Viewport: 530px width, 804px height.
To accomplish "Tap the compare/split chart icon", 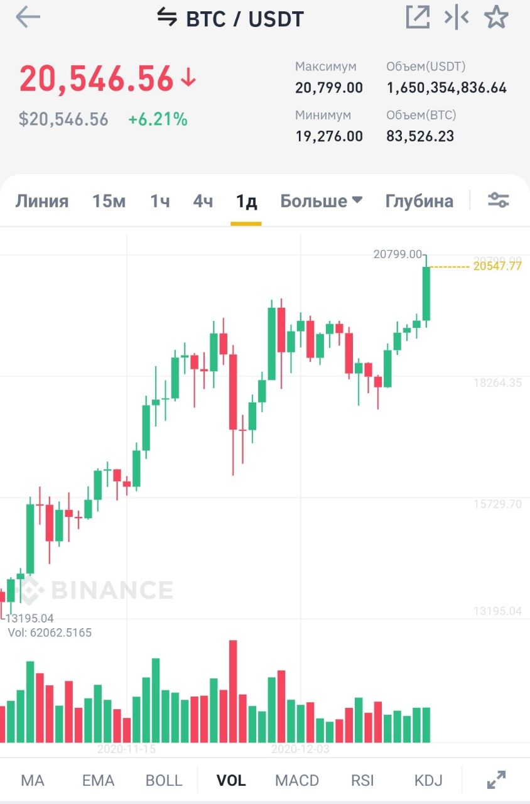I will coord(457,18).
